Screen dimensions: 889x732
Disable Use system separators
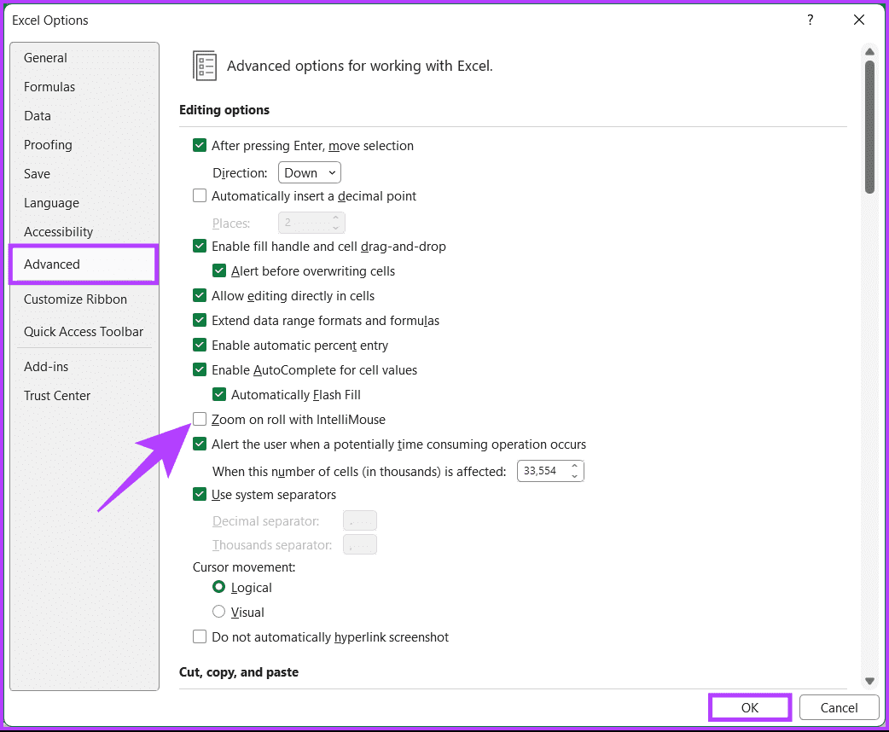point(199,494)
